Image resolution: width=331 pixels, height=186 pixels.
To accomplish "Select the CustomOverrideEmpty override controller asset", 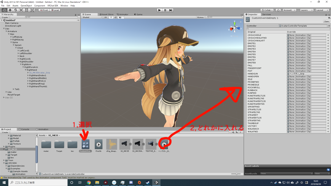I will (85, 146).
